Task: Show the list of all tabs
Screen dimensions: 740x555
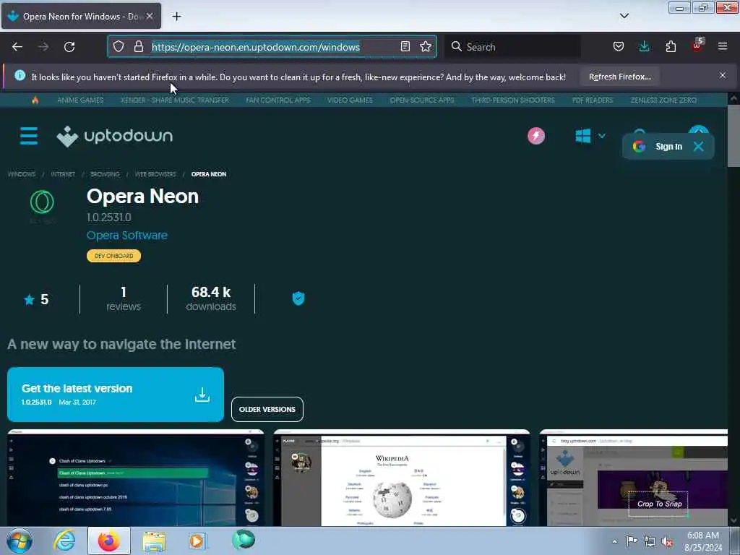Action: tap(624, 16)
